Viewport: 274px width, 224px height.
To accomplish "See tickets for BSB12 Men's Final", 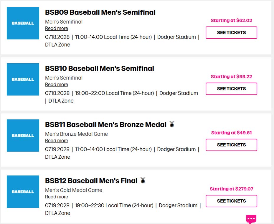I will 231,201.
